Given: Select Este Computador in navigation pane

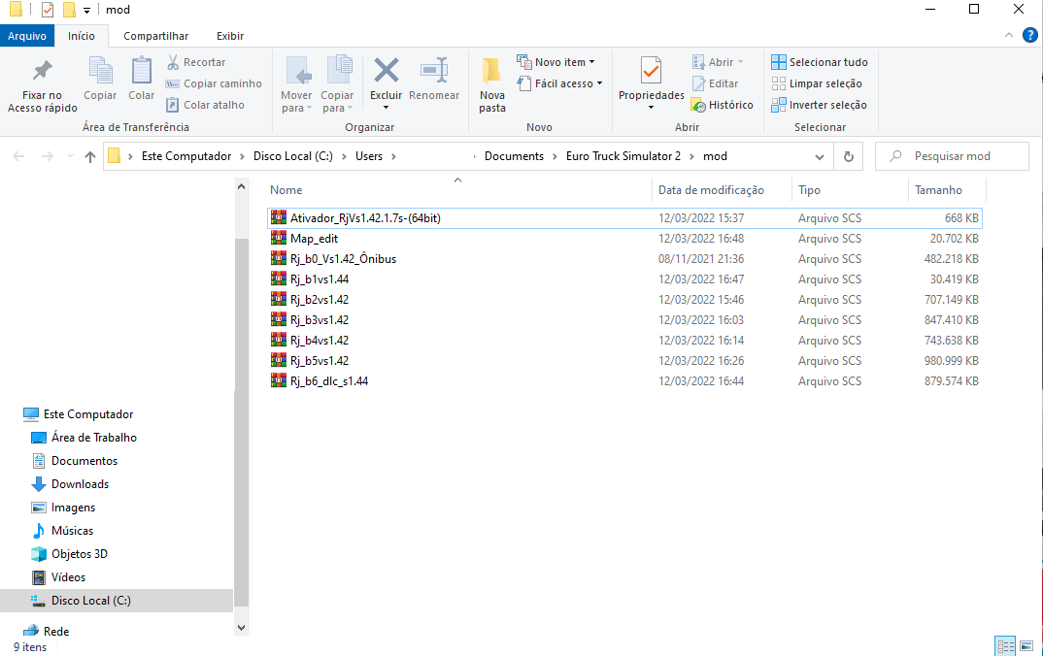Looking at the screenshot, I should 79,414.
